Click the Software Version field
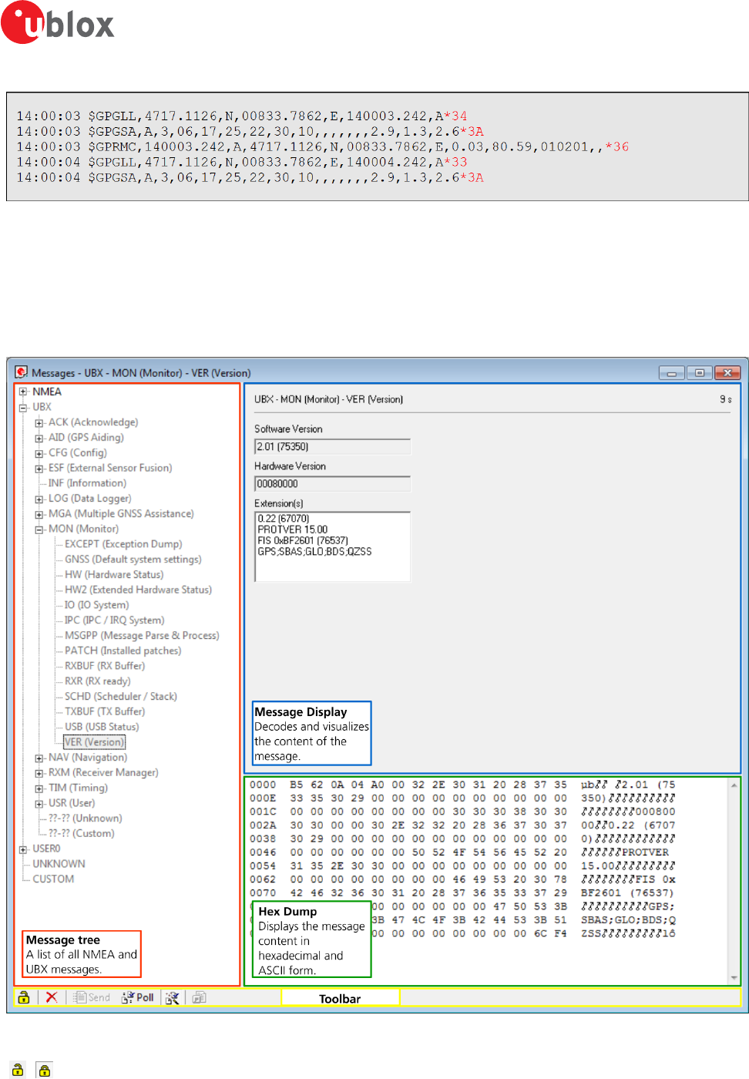This screenshot has height=1079, width=749. coord(332,447)
